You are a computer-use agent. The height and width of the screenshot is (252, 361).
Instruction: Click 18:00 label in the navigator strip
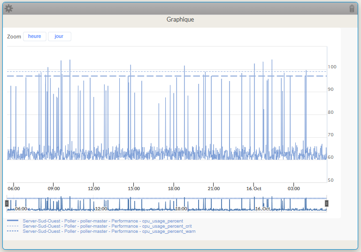click(181, 209)
